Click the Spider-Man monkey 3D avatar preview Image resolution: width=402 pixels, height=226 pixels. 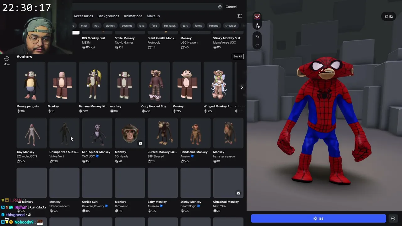pos(324,121)
